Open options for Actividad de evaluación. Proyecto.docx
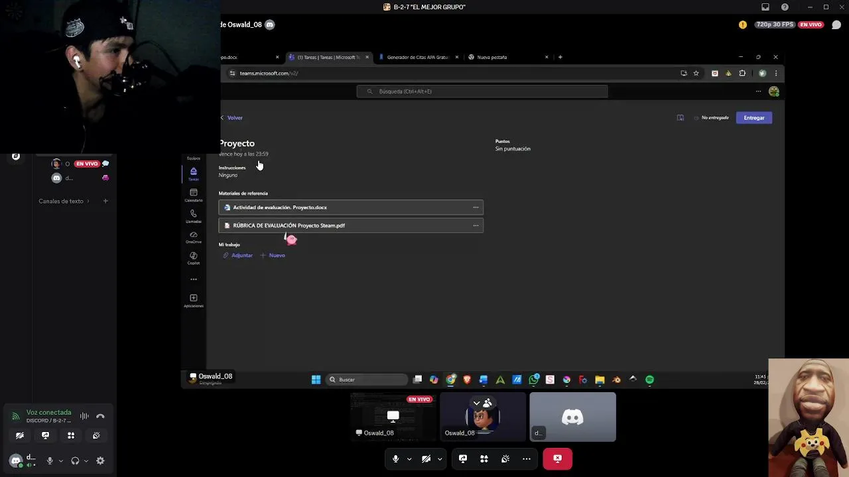The width and height of the screenshot is (849, 477). (x=476, y=207)
